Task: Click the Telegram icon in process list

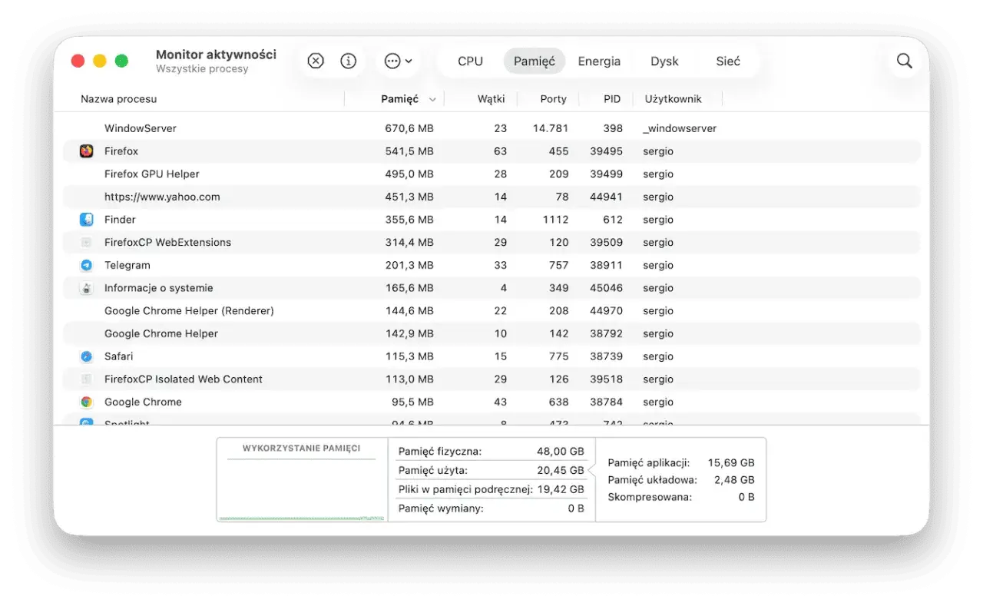Action: pyautogui.click(x=87, y=265)
